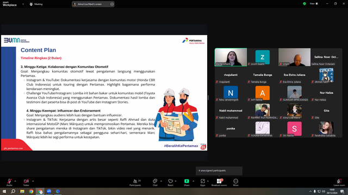Switch to the Meeting tab
This screenshot has width=348, height=195.
tap(36, 4)
